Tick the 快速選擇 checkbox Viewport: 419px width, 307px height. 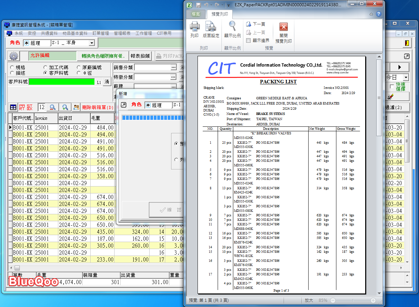(392, 86)
